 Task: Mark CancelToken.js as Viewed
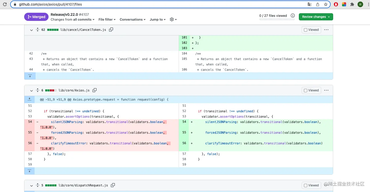point(311,30)
